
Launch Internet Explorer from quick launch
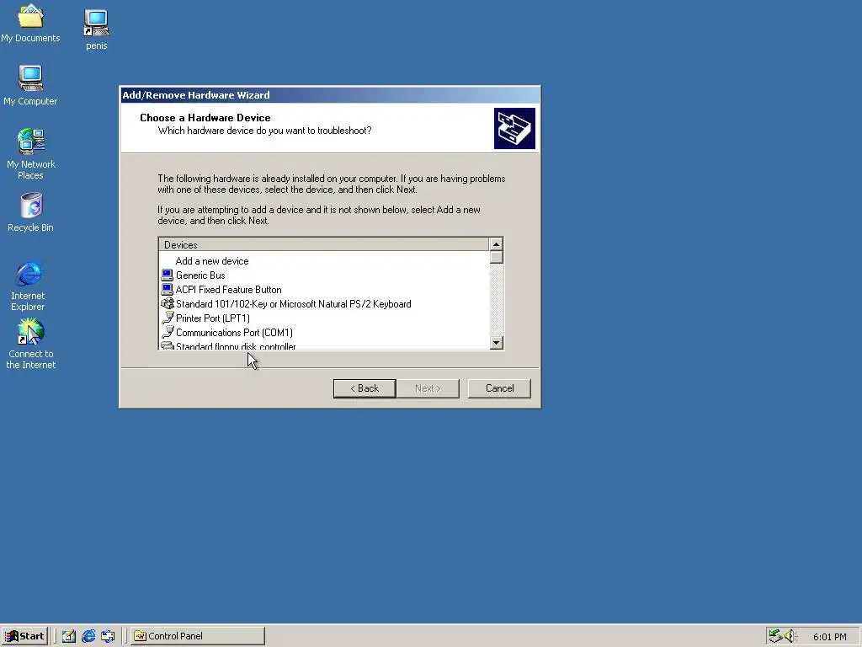click(88, 636)
